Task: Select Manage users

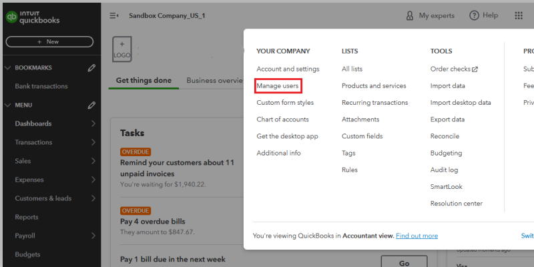Action: coord(278,86)
